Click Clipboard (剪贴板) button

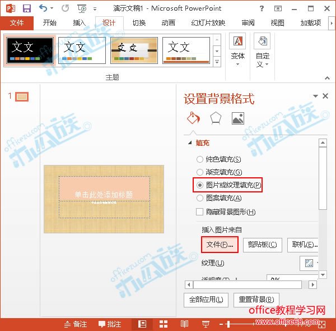coord(263,245)
